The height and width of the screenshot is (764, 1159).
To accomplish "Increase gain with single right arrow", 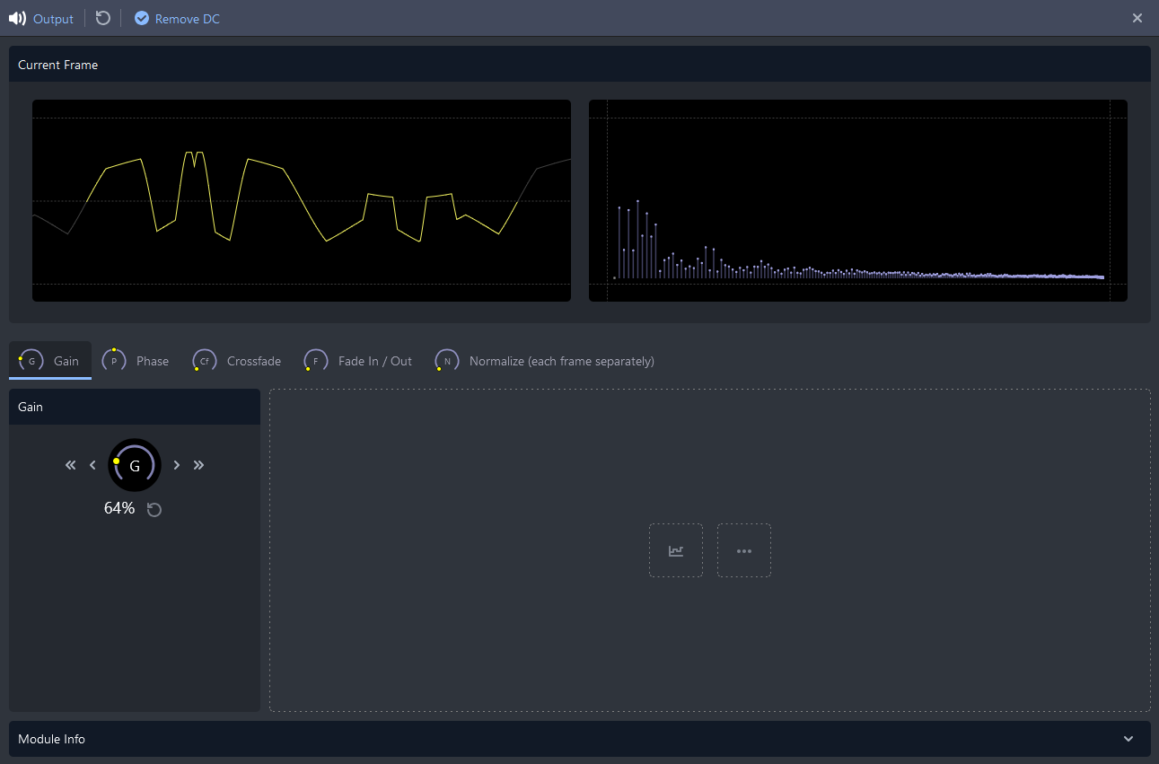I will click(x=177, y=465).
